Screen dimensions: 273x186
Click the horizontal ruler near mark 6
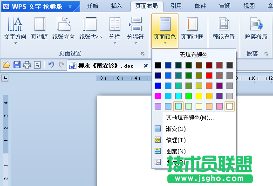118,78
